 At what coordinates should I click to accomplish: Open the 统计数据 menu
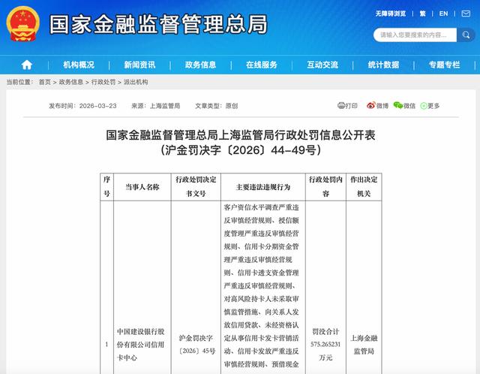pos(383,65)
